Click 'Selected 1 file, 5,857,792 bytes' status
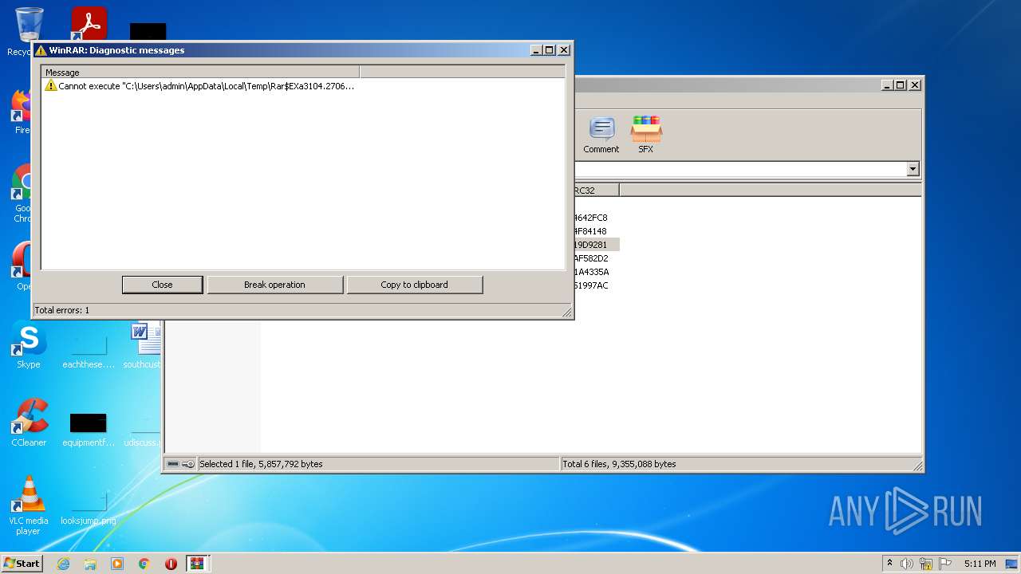 click(261, 464)
